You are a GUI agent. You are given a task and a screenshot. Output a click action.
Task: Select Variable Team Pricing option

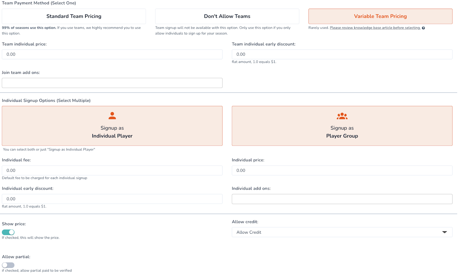[380, 16]
